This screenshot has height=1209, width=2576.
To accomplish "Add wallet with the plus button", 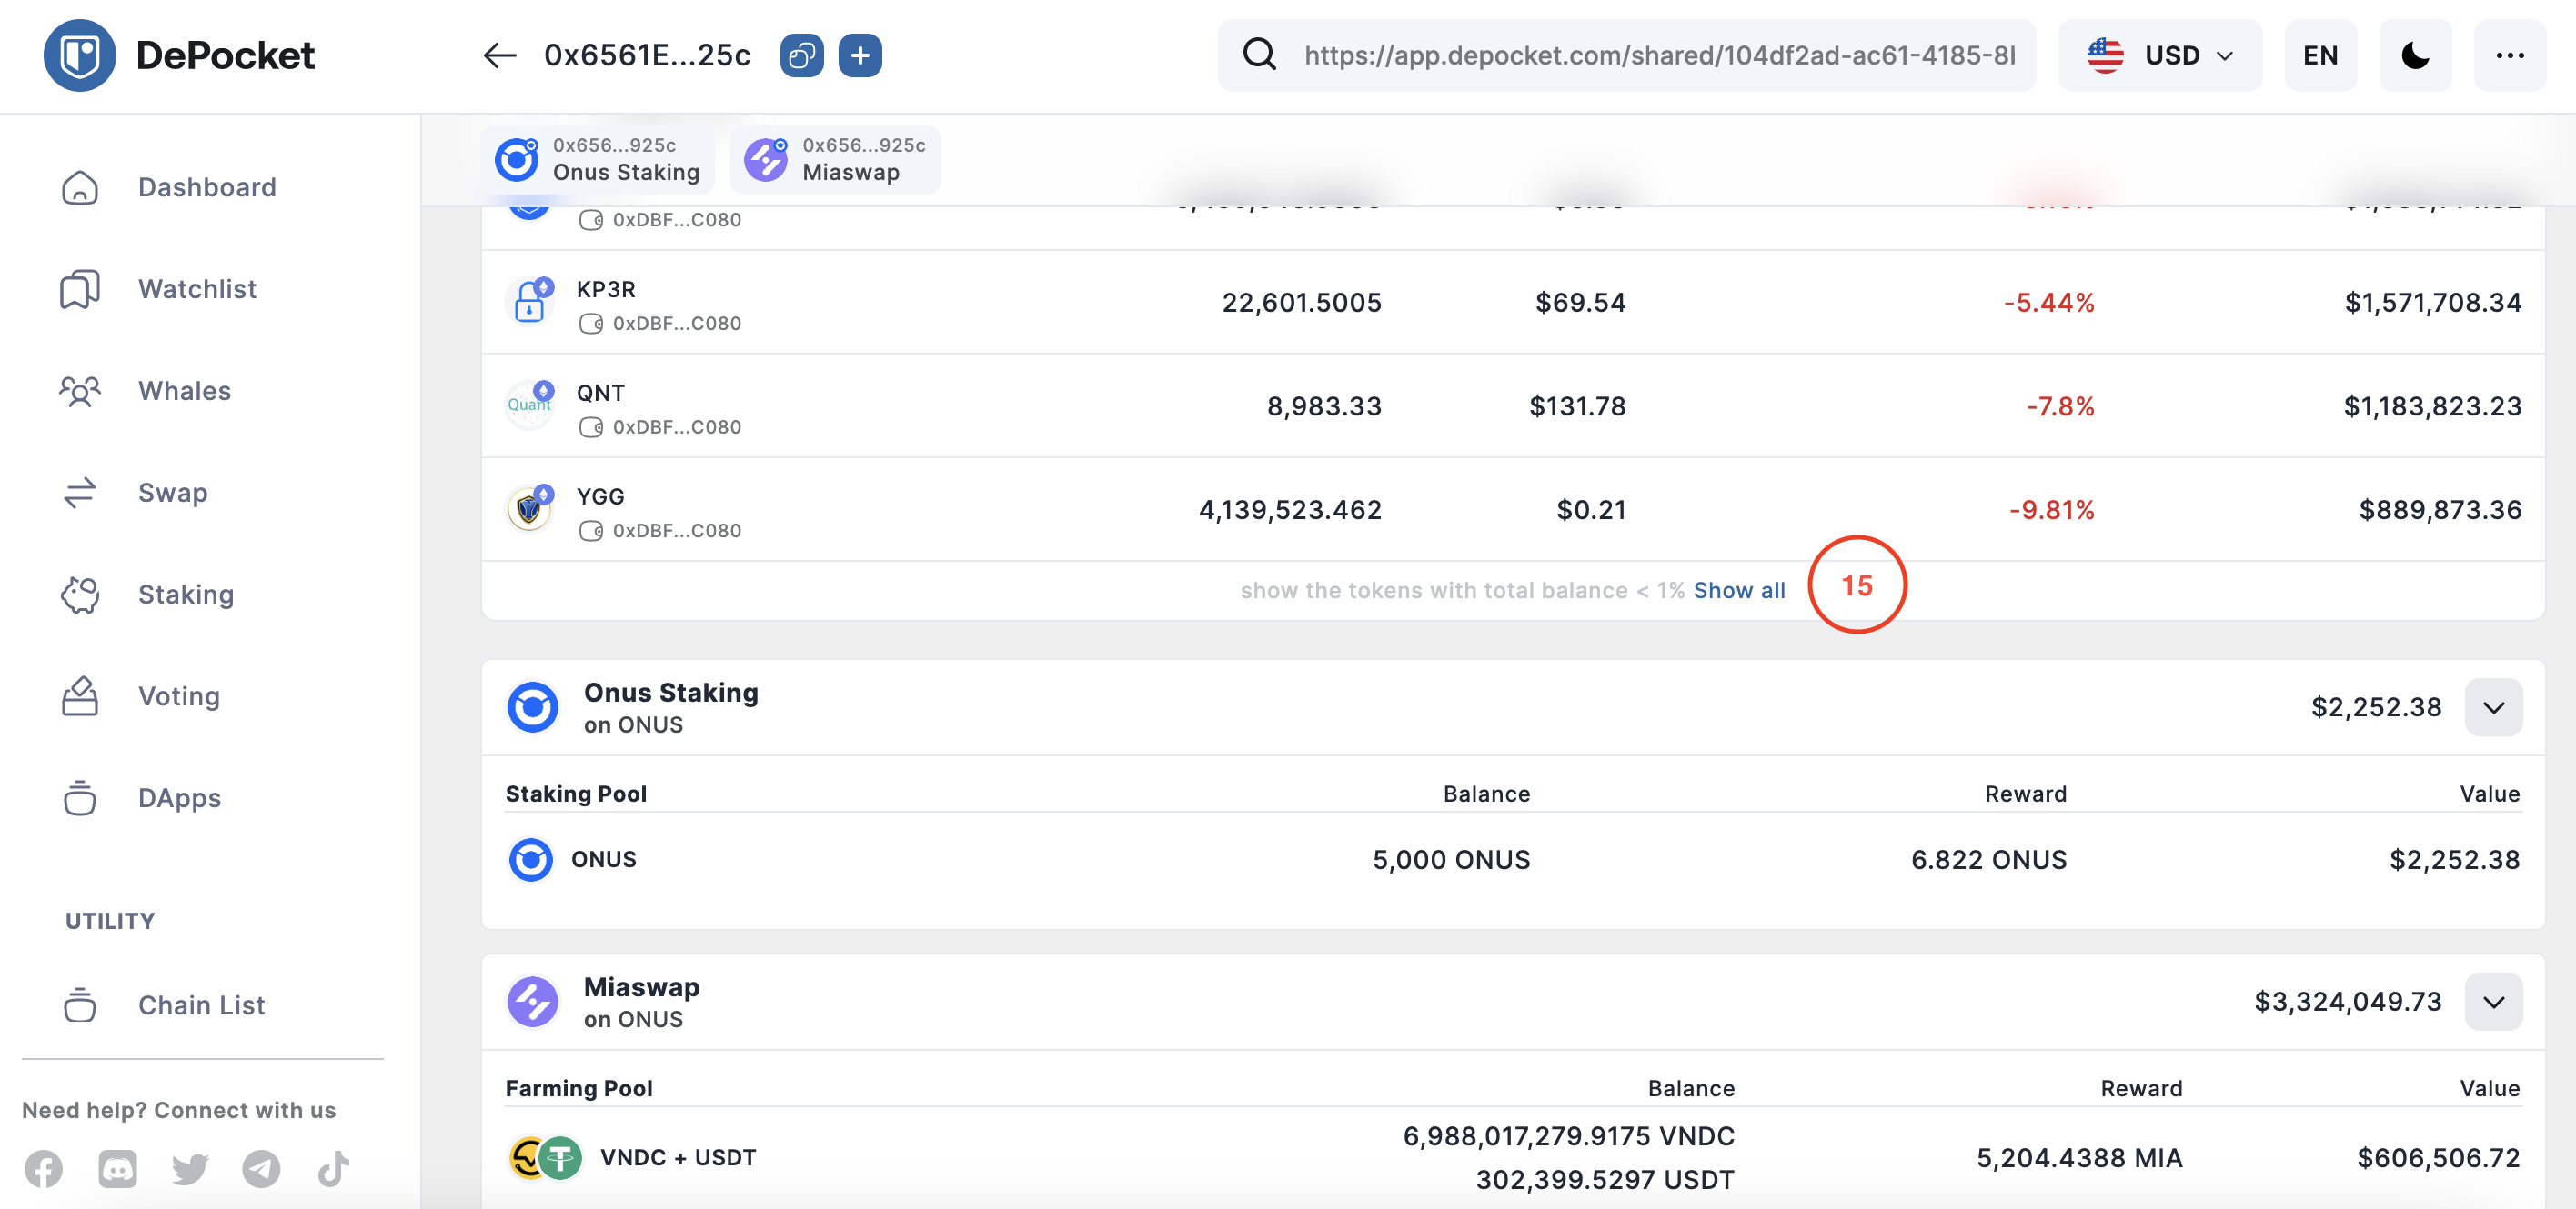I will point(860,55).
